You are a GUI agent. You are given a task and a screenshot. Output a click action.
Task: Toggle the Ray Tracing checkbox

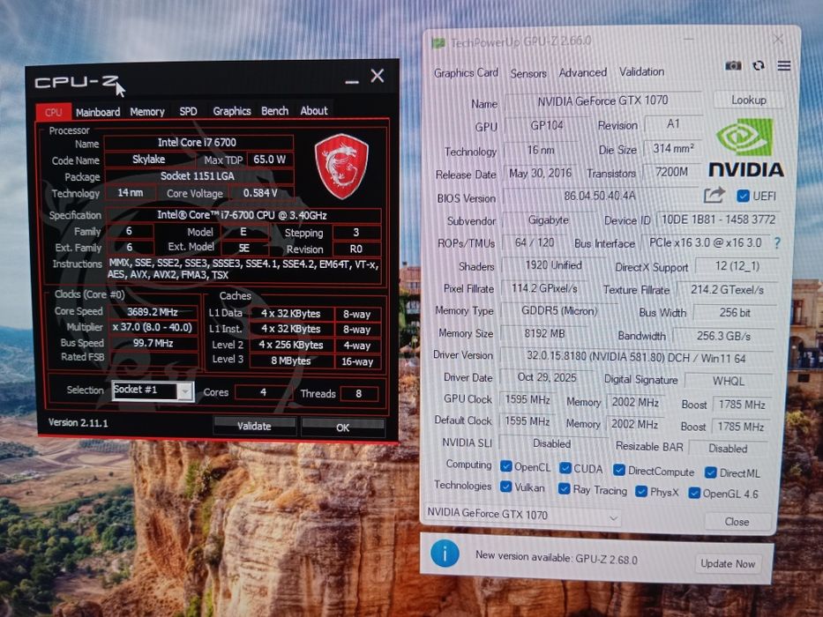(x=565, y=488)
